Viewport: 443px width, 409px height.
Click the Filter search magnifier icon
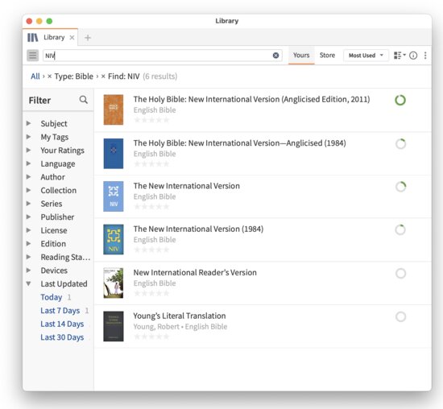[x=83, y=100]
